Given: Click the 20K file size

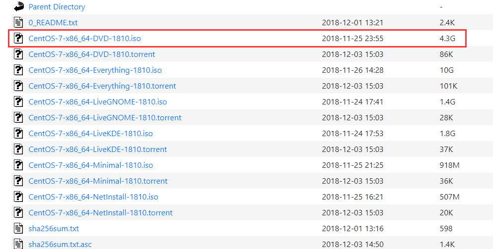Looking at the screenshot, I should (446, 213).
